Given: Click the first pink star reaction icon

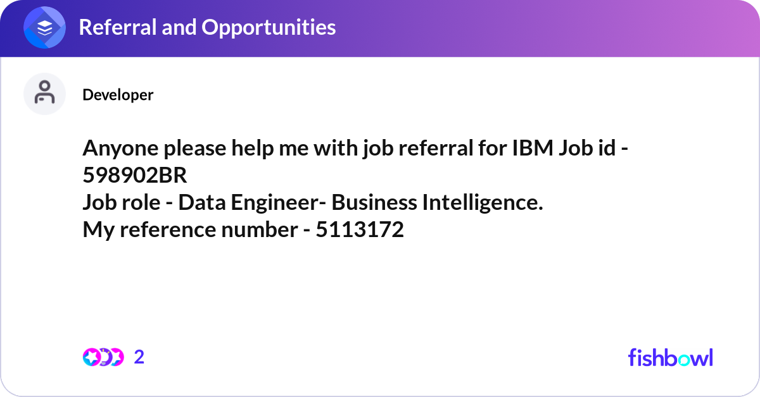Looking at the screenshot, I should (x=91, y=357).
